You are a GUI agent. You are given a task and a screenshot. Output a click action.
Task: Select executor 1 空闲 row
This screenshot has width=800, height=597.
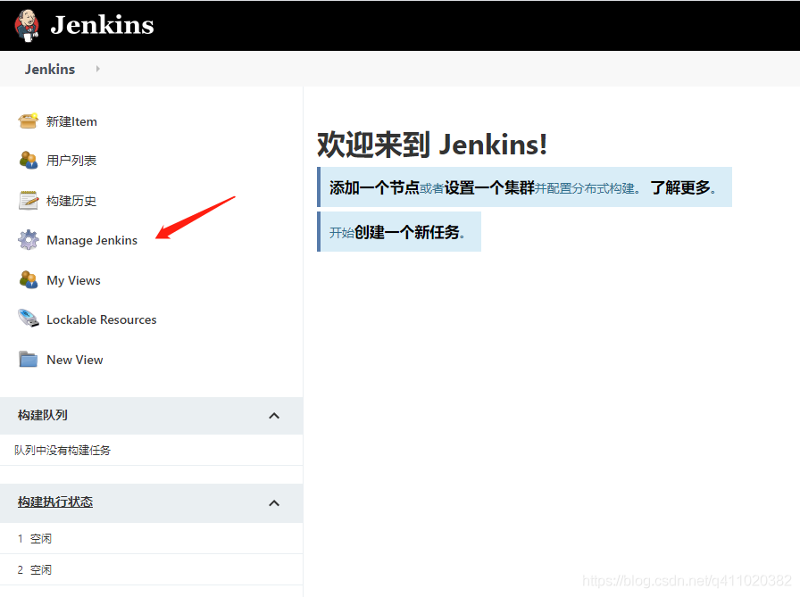(x=151, y=538)
